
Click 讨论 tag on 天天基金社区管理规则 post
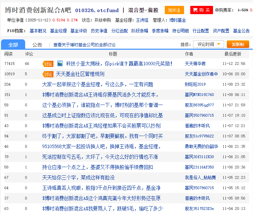(48, 74)
